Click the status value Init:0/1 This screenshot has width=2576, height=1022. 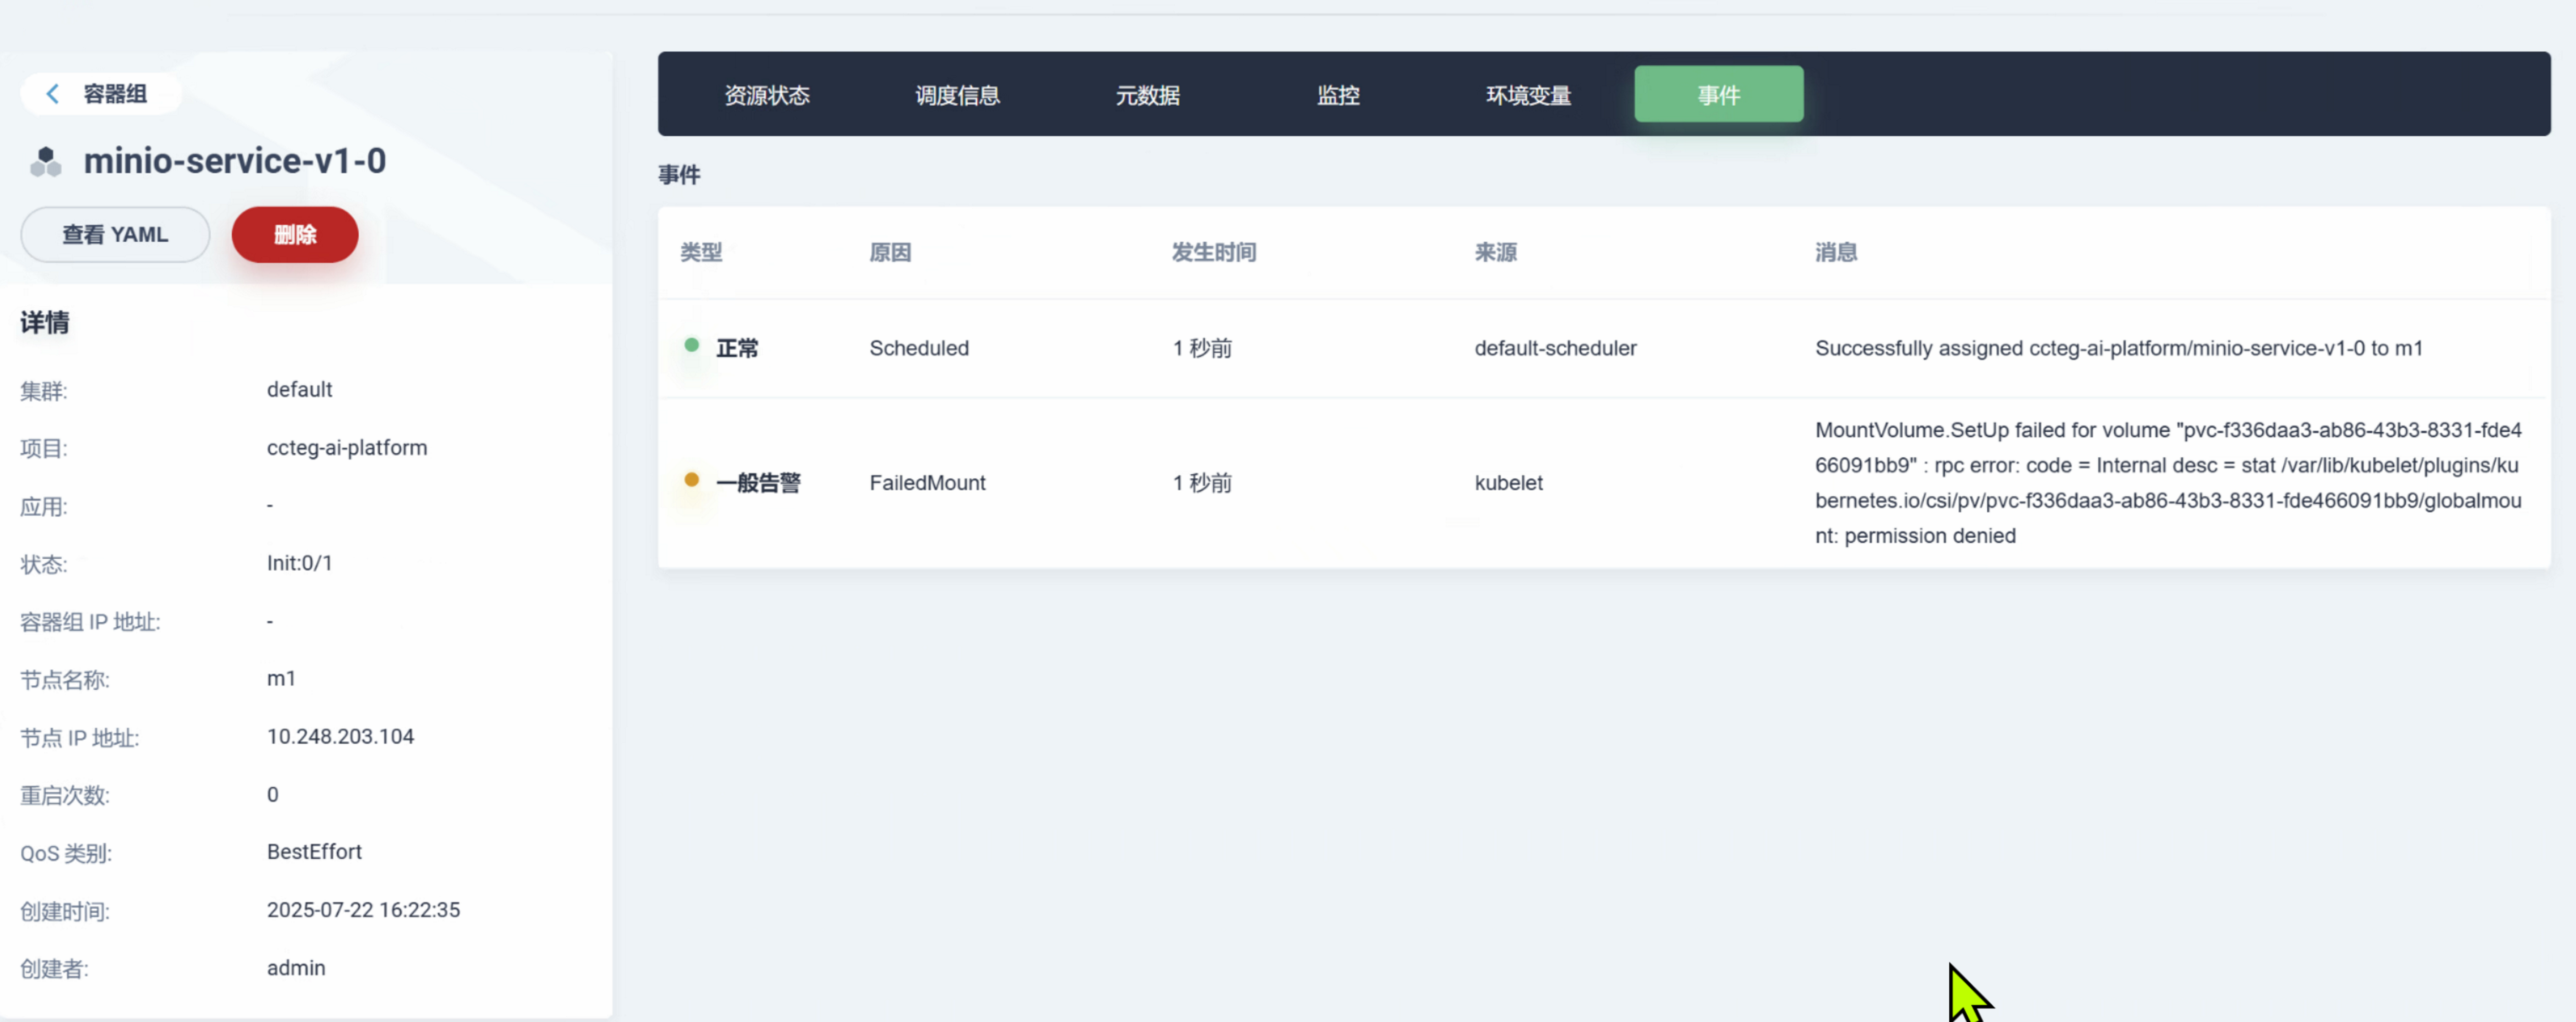[299, 563]
